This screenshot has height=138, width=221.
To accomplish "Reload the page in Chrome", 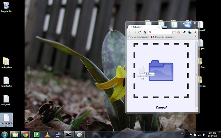I will click(x=140, y=32).
